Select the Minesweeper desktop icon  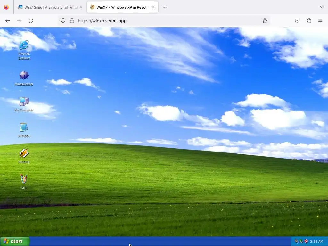[24, 78]
